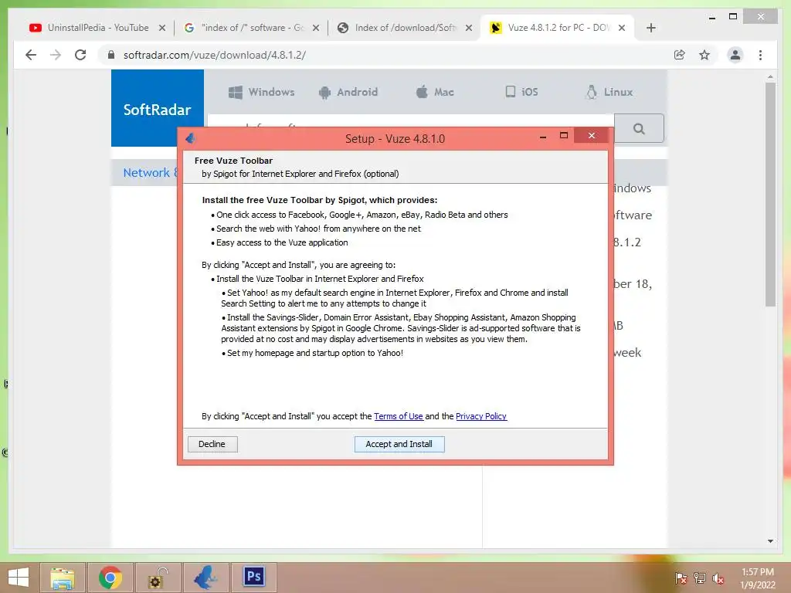Click the page vertical scrollbar thumb

click(x=770, y=194)
